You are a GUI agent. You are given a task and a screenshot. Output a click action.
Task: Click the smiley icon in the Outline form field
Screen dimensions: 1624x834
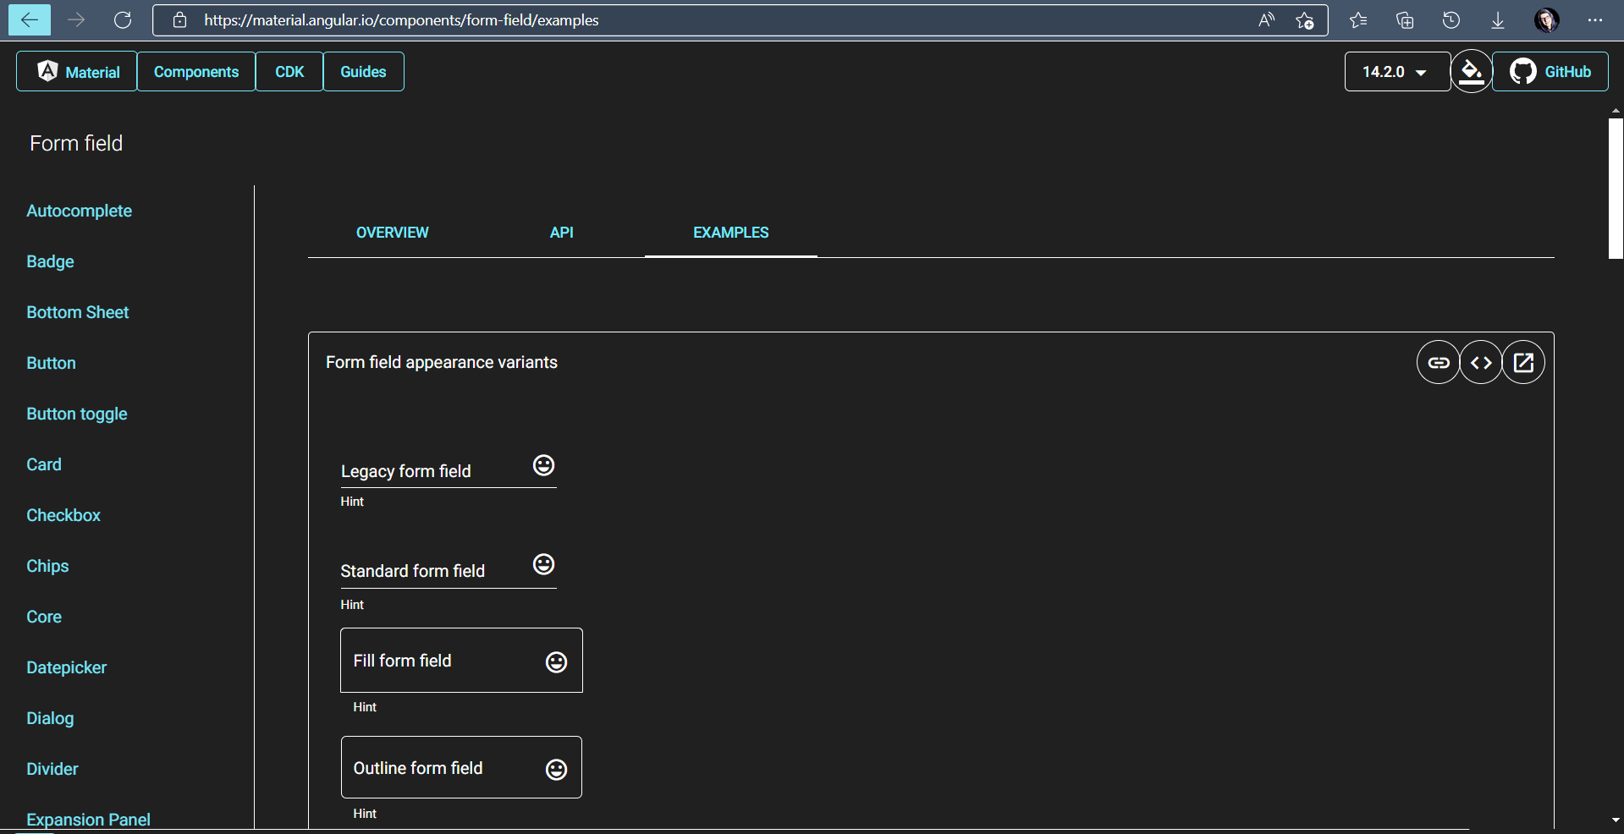pyautogui.click(x=557, y=770)
